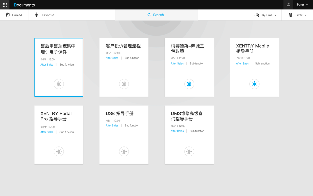
Task: Open After Sales link on XENTRY Portal Pro
Action: click(47, 132)
